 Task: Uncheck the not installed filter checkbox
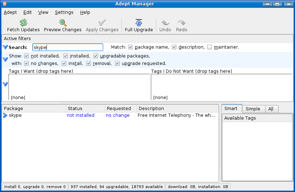tap(27, 56)
